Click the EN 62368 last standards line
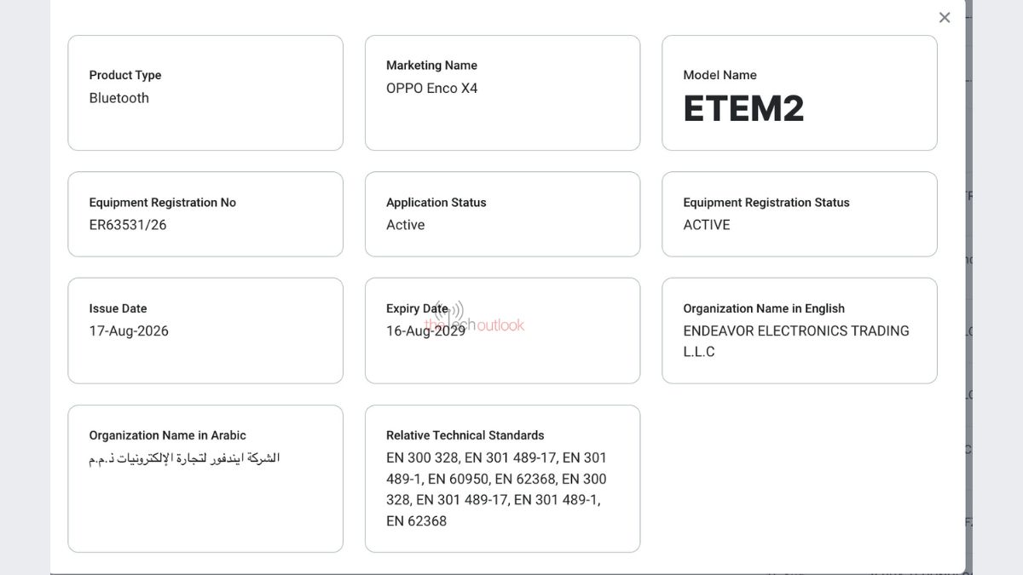Image resolution: width=1023 pixels, height=575 pixels. tap(416, 520)
